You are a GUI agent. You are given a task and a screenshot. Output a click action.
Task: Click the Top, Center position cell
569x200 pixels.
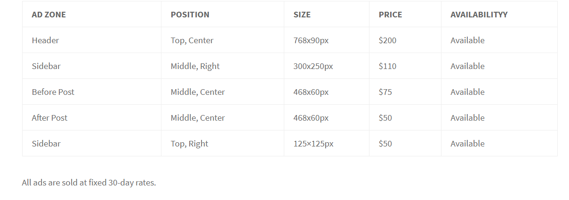223,40
